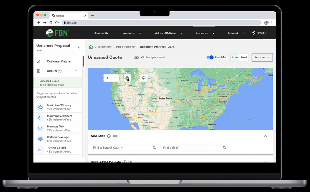310x192 pixels.
Task: Select the 10-Year Limited suggested quote
Action: click(x=58, y=150)
